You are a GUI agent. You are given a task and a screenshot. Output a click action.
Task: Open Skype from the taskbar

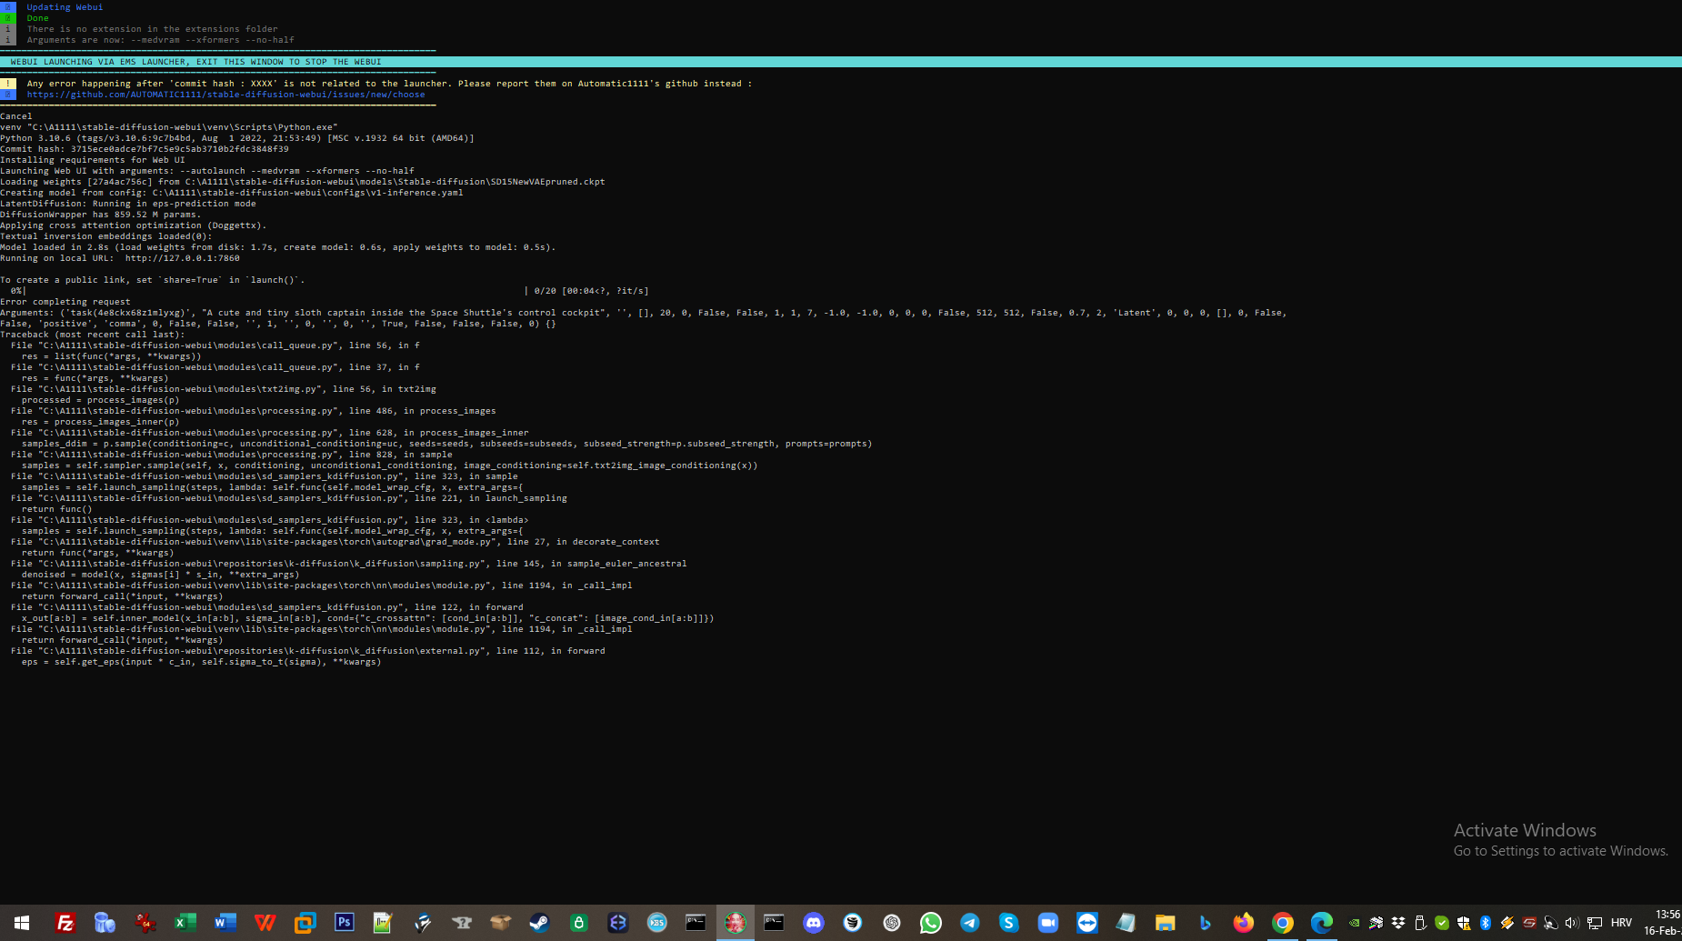tap(1009, 923)
